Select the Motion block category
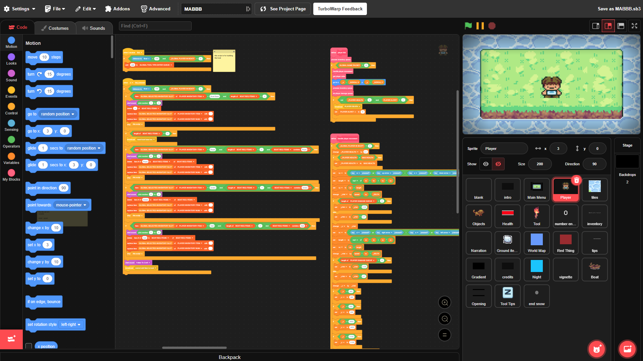This screenshot has width=643, height=361. coord(11,42)
